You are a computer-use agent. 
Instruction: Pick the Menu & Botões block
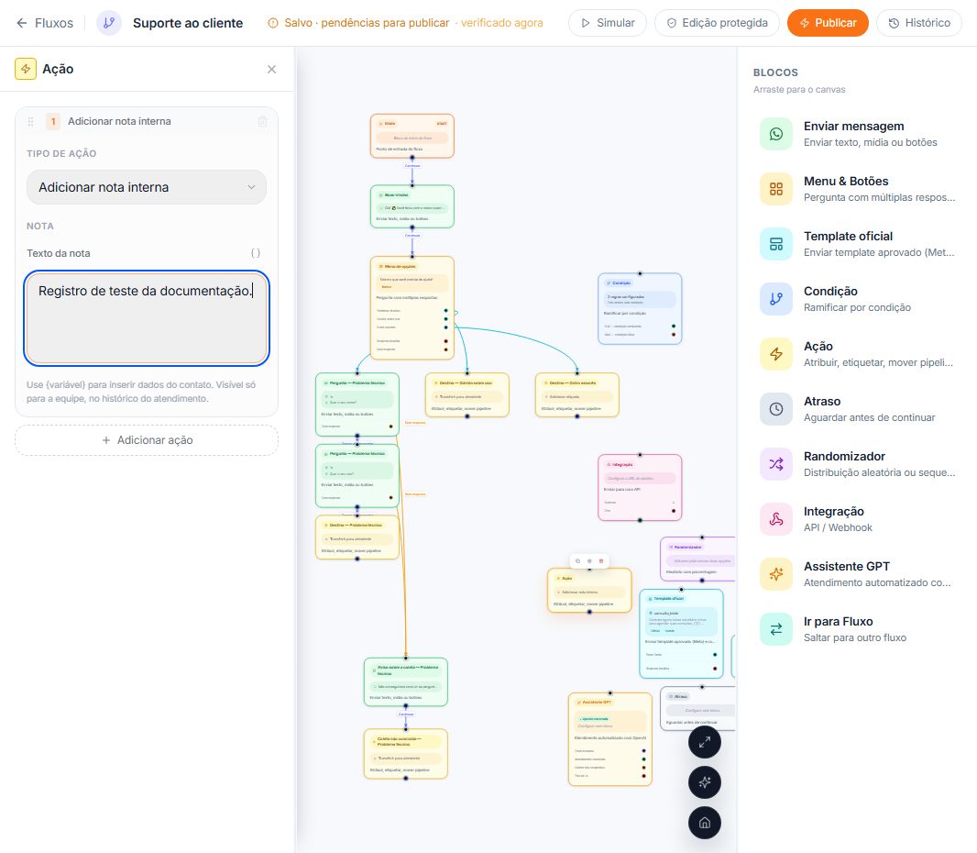(x=857, y=189)
